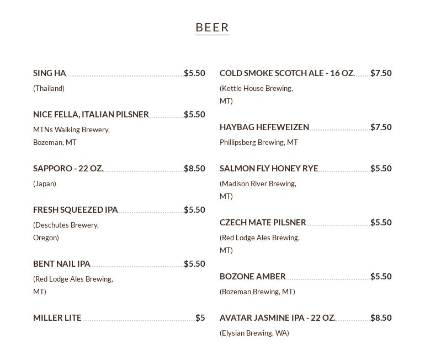This screenshot has height=356, width=425.
Task: Click the Miller Lite menu item
Action: [57, 318]
